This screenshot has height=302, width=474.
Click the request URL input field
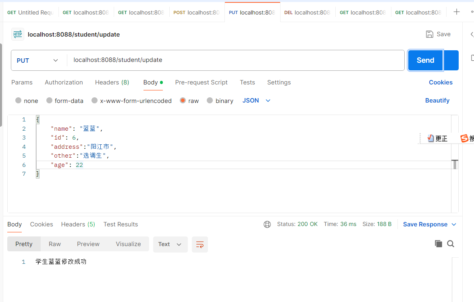click(235, 60)
